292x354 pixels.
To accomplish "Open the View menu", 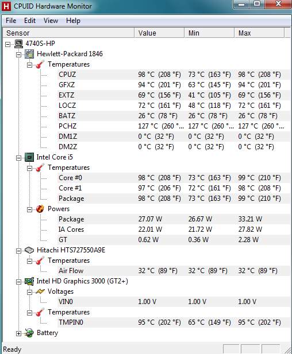I will (x=51, y=21).
